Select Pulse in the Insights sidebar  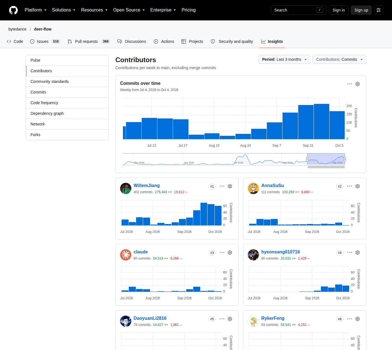point(67,60)
